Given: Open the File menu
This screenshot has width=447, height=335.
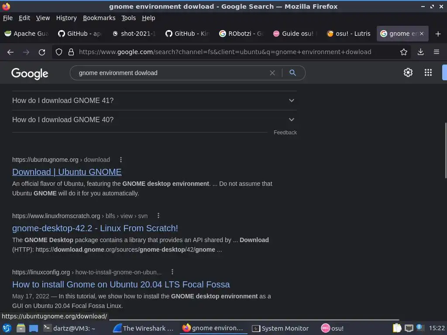Looking at the screenshot, I should (x=8, y=18).
